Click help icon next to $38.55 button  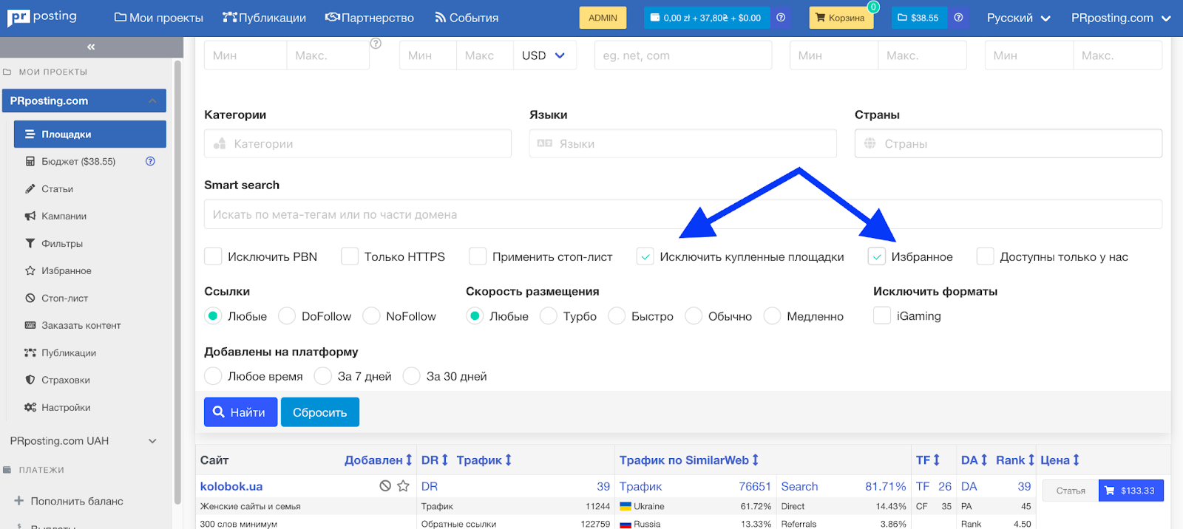click(958, 18)
